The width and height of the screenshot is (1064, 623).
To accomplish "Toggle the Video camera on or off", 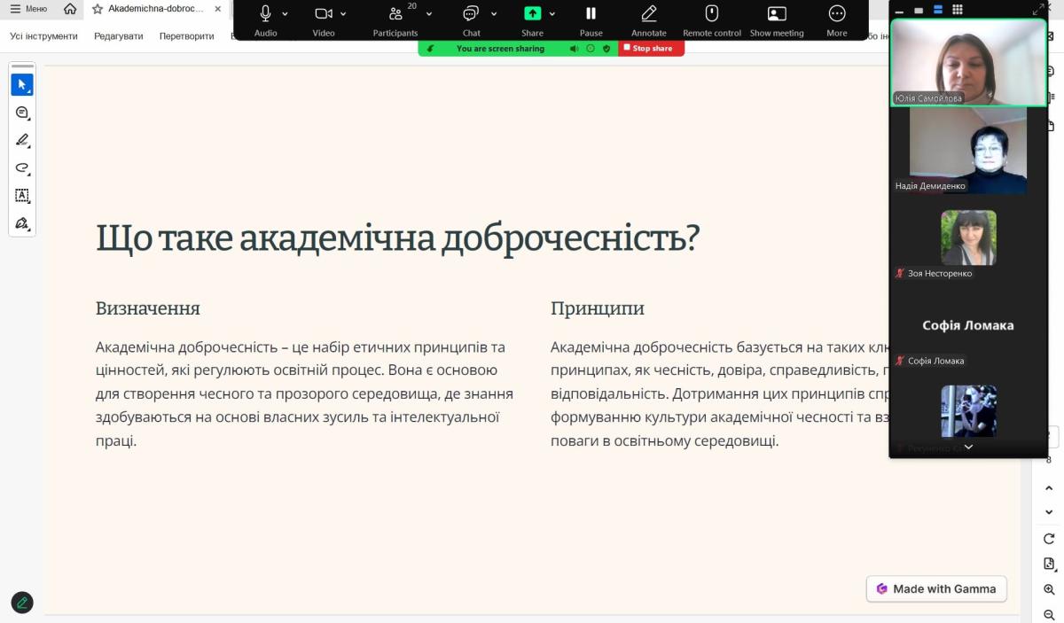I will (323, 14).
